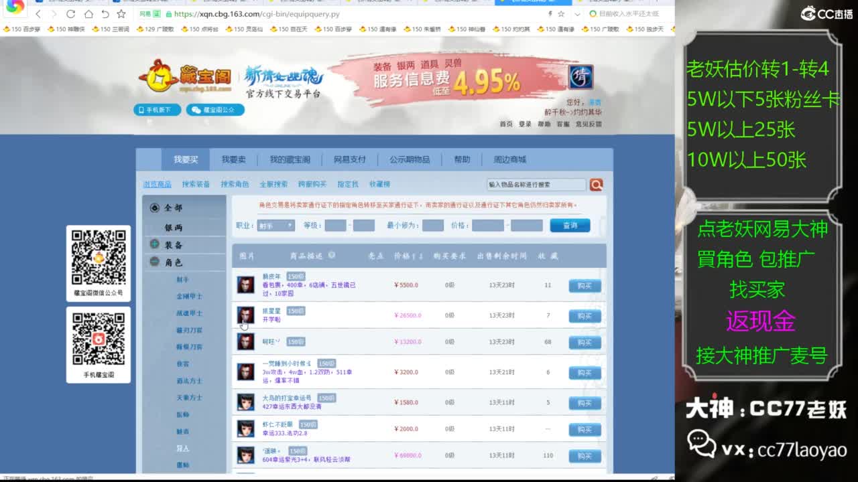Image resolution: width=858 pixels, height=482 pixels.
Task: Open the avatar thumbnail of the ¥5500.0 listing
Action: [246, 285]
